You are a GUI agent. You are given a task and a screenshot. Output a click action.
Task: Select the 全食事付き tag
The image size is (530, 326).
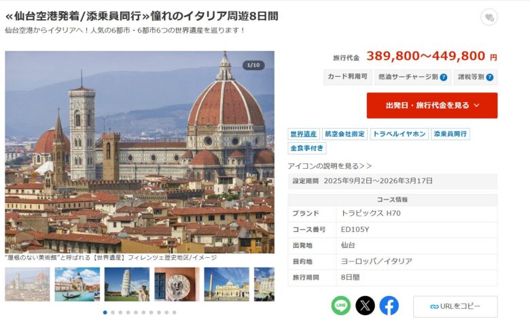point(307,148)
